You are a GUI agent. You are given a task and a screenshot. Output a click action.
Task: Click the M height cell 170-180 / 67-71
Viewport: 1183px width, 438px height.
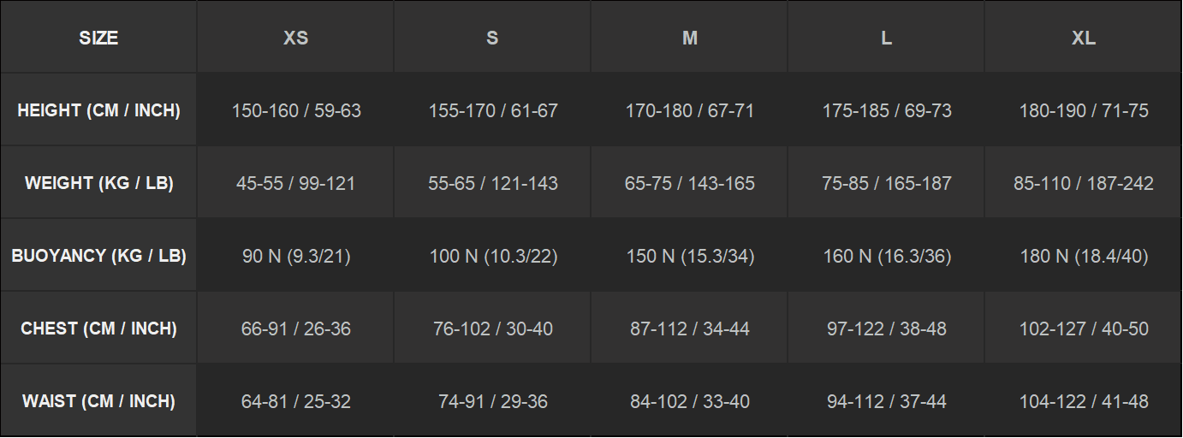click(x=689, y=110)
